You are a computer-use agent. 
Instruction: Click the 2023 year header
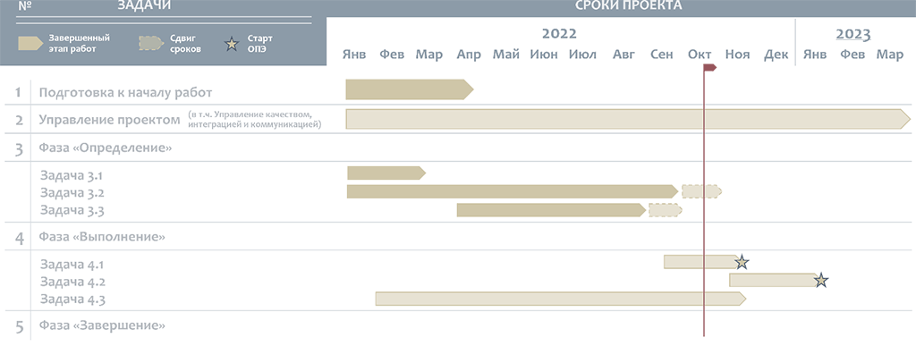852,34
